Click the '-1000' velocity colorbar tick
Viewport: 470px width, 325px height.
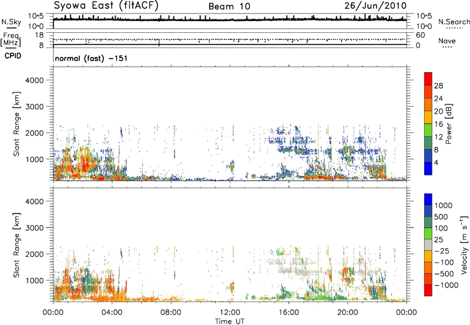point(446,285)
